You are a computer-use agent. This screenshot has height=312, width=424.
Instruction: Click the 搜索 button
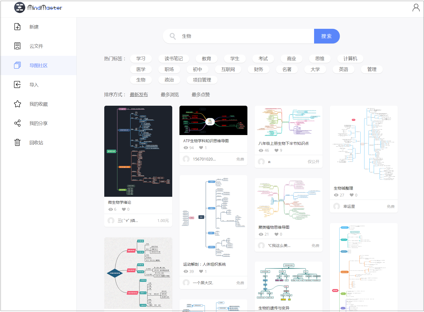pos(327,36)
